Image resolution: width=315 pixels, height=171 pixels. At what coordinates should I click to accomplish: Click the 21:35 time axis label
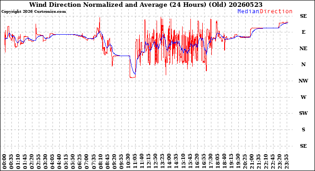pyautogui.click(x=259, y=161)
